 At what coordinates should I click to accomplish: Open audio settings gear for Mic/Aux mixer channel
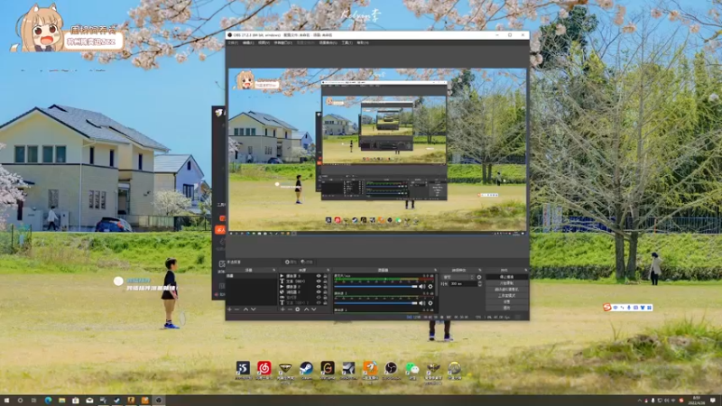point(430,287)
